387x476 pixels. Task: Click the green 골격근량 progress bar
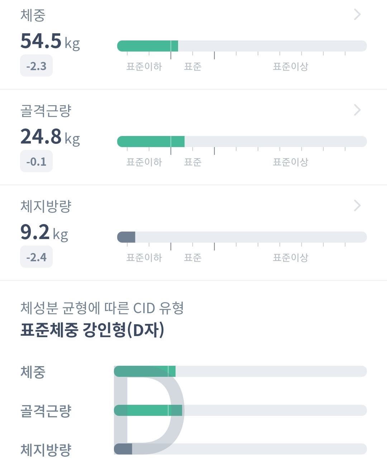[150, 142]
